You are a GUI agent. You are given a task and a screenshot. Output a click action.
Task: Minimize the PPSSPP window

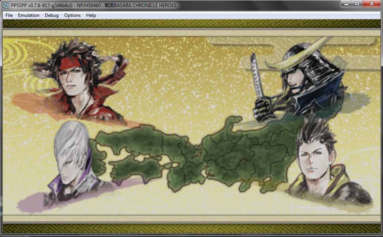[x=346, y=4]
